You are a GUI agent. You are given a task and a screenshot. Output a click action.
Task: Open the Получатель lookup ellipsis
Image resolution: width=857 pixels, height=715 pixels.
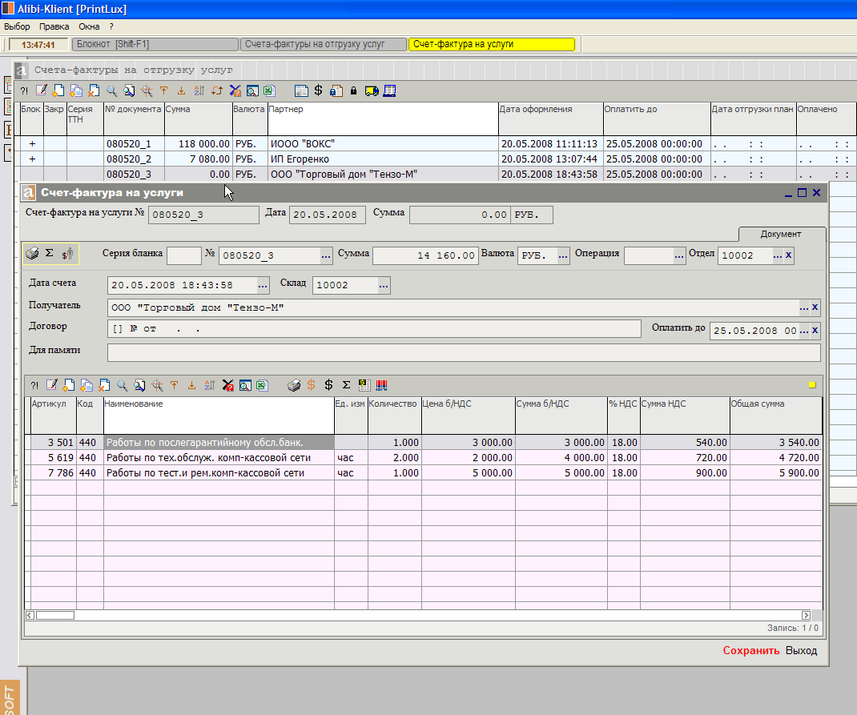pyautogui.click(x=803, y=307)
